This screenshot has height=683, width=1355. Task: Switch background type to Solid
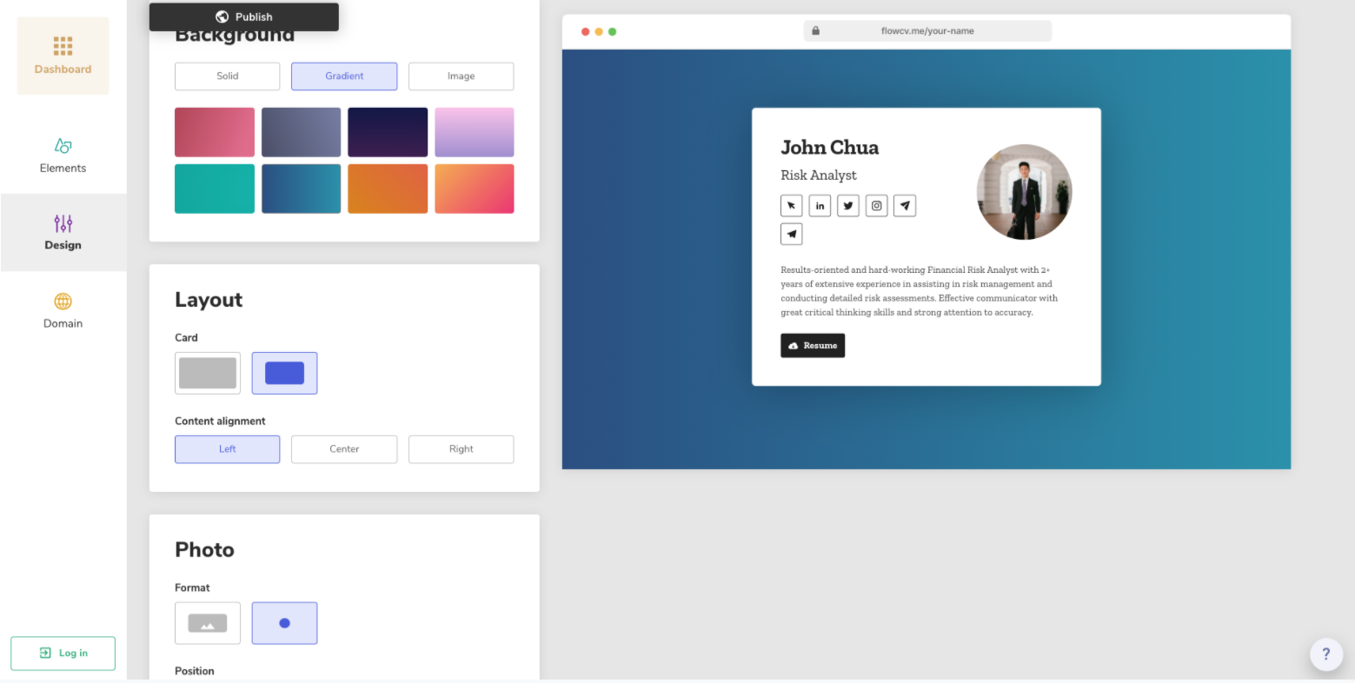(x=228, y=76)
